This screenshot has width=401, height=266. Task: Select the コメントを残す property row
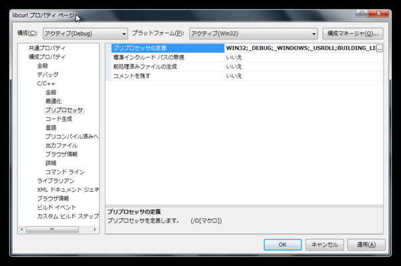coord(168,76)
